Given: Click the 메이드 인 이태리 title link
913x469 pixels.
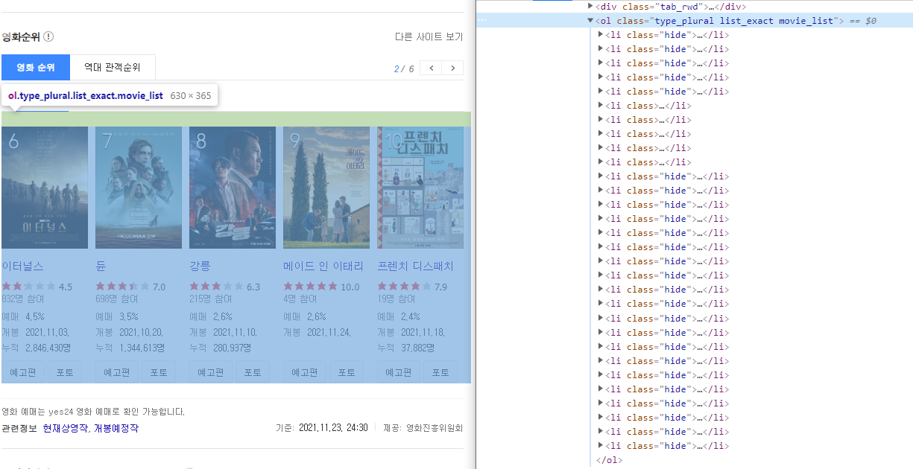Looking at the screenshot, I should pos(323,267).
